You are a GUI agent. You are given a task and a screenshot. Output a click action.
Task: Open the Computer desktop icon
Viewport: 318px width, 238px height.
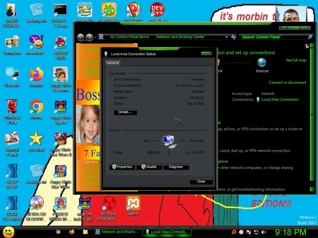point(12,45)
